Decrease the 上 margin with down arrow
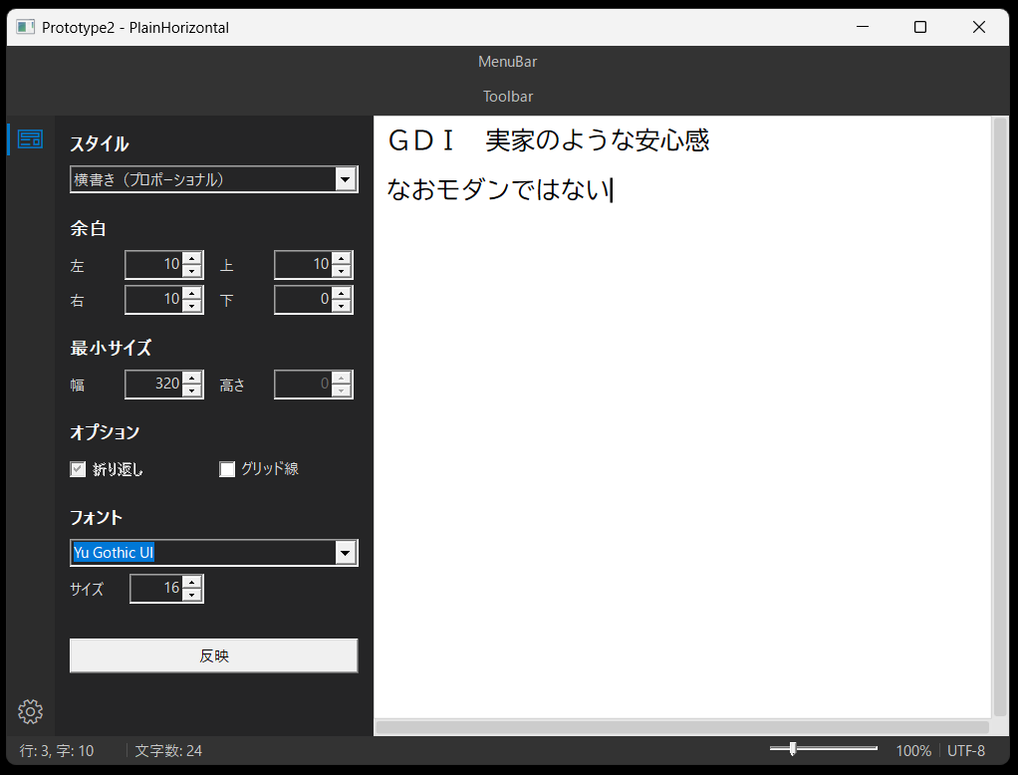The height and width of the screenshot is (775, 1018). [x=342, y=272]
